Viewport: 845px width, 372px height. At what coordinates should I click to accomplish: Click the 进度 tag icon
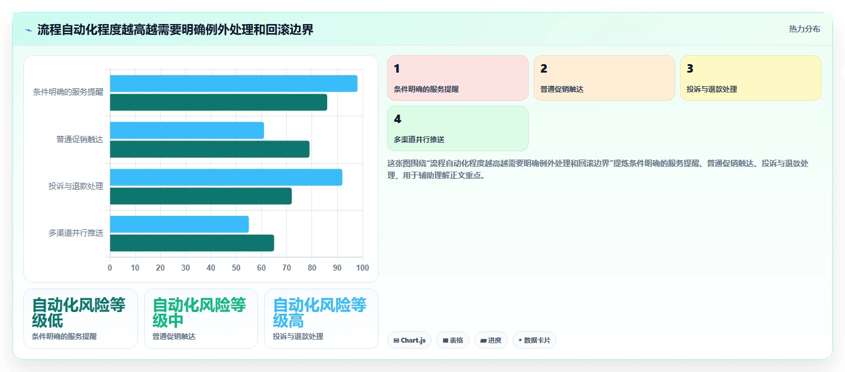click(x=483, y=340)
